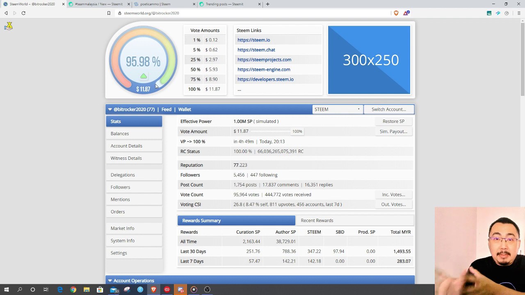Click the Sim. Payout button
The height and width of the screenshot is (295, 525).
click(393, 132)
